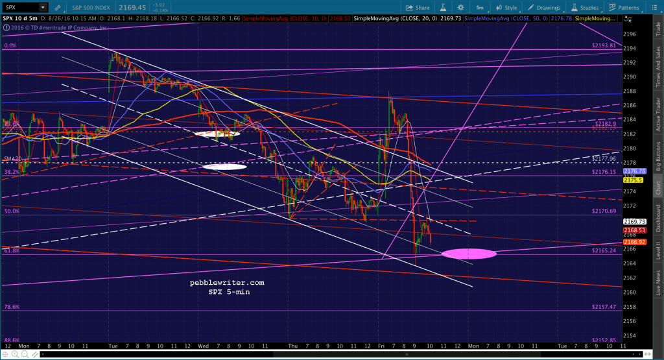Screen dimensions: 664x360
Task: Click the 61.8% retracement label
Action: tap(12, 251)
